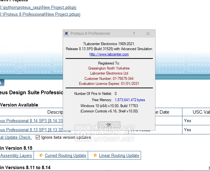Image resolution: width=210 pixels, height=171 pixels.
Task: Click OK in the About dialog
Action: pyautogui.click(x=109, y=125)
